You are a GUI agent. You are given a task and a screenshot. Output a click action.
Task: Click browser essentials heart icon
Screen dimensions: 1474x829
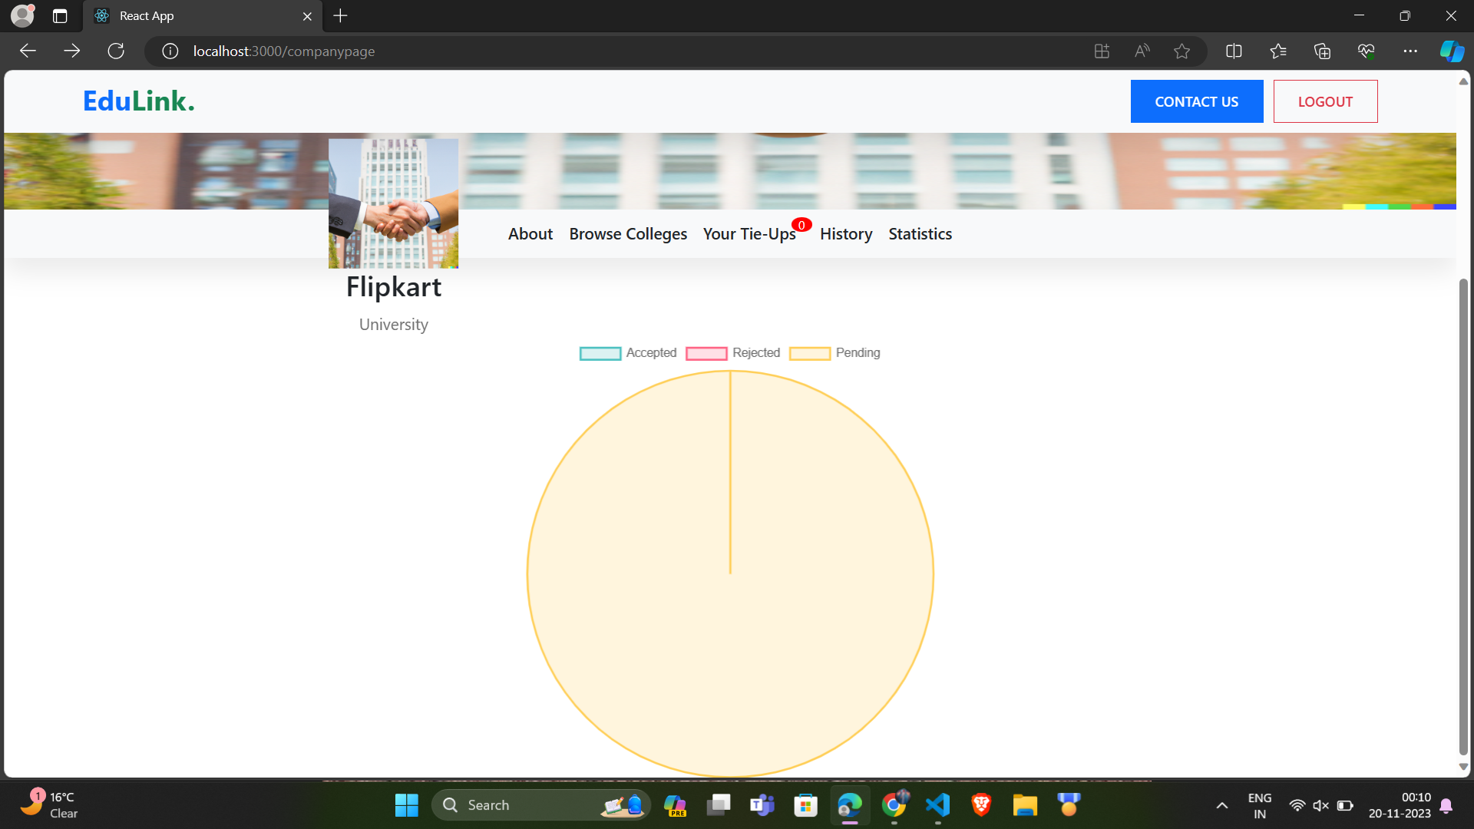(1366, 51)
